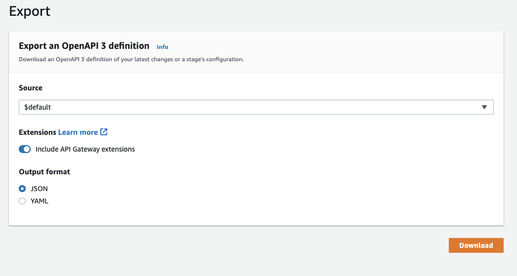517x276 pixels.
Task: Click the description text under the panel title
Action: pyautogui.click(x=131, y=59)
